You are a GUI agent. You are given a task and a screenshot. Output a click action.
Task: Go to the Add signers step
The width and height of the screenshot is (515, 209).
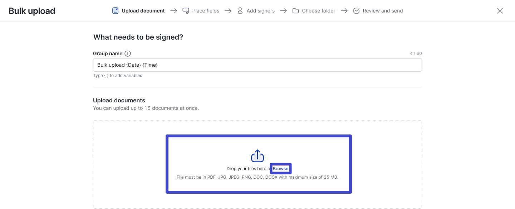pyautogui.click(x=260, y=11)
